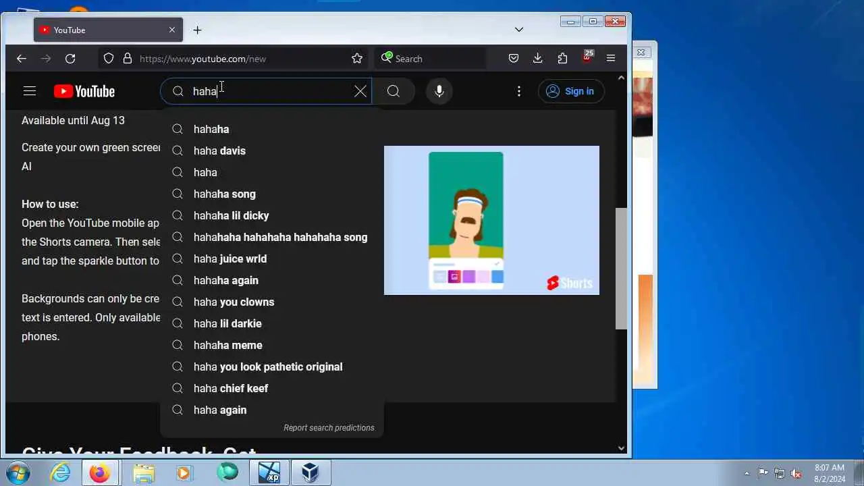Click 'Report search predictions' link

click(329, 428)
